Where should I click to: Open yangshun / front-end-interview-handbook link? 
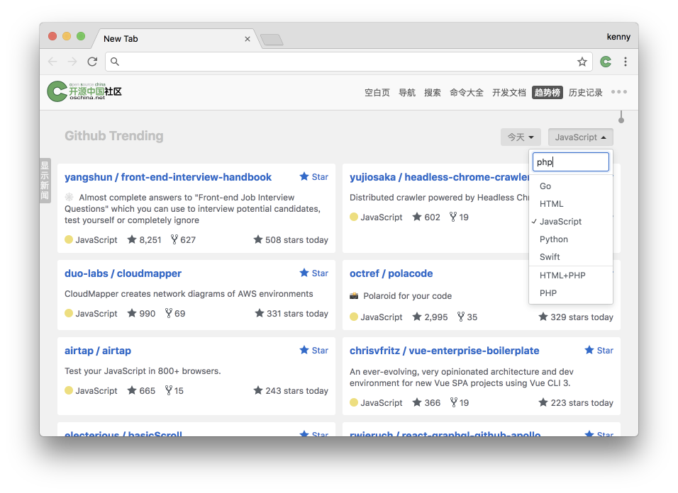(x=168, y=177)
